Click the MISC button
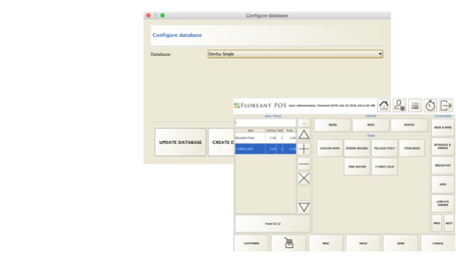 tap(326, 243)
